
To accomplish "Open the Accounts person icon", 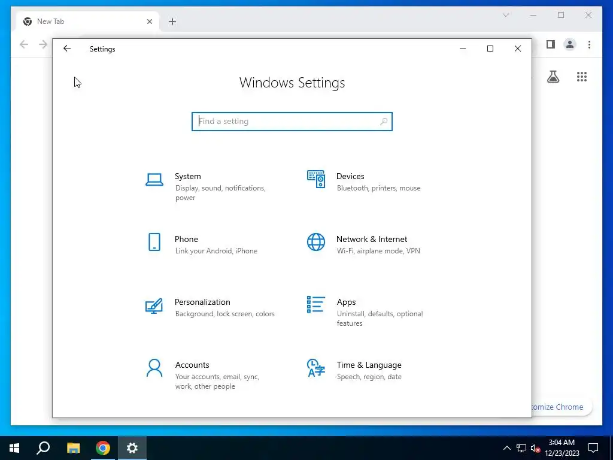I will [154, 368].
